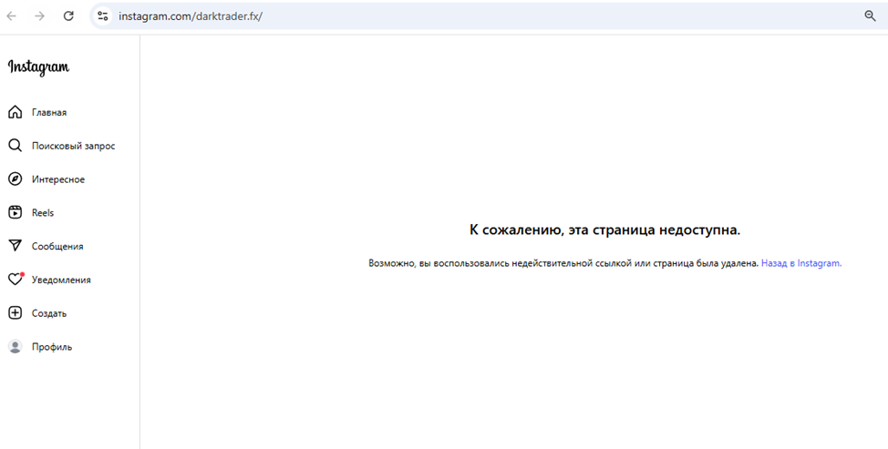Click the Reels clapper icon
Screen dimensions: 888x449
pos(15,212)
